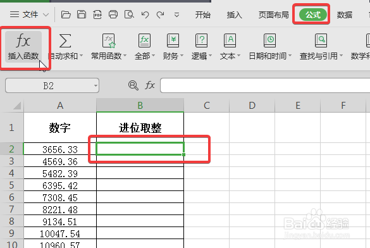Select row 5 header
The width and height of the screenshot is (370, 248).
12,185
